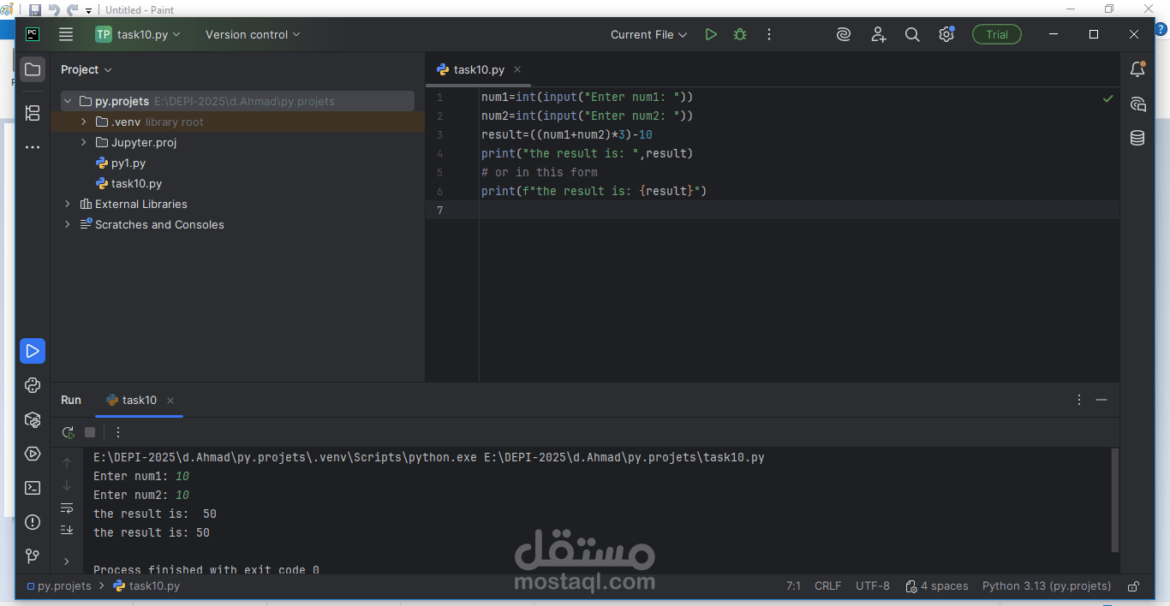Click the Python 3.13 interpreter in status bar
1170x606 pixels.
1046,586
